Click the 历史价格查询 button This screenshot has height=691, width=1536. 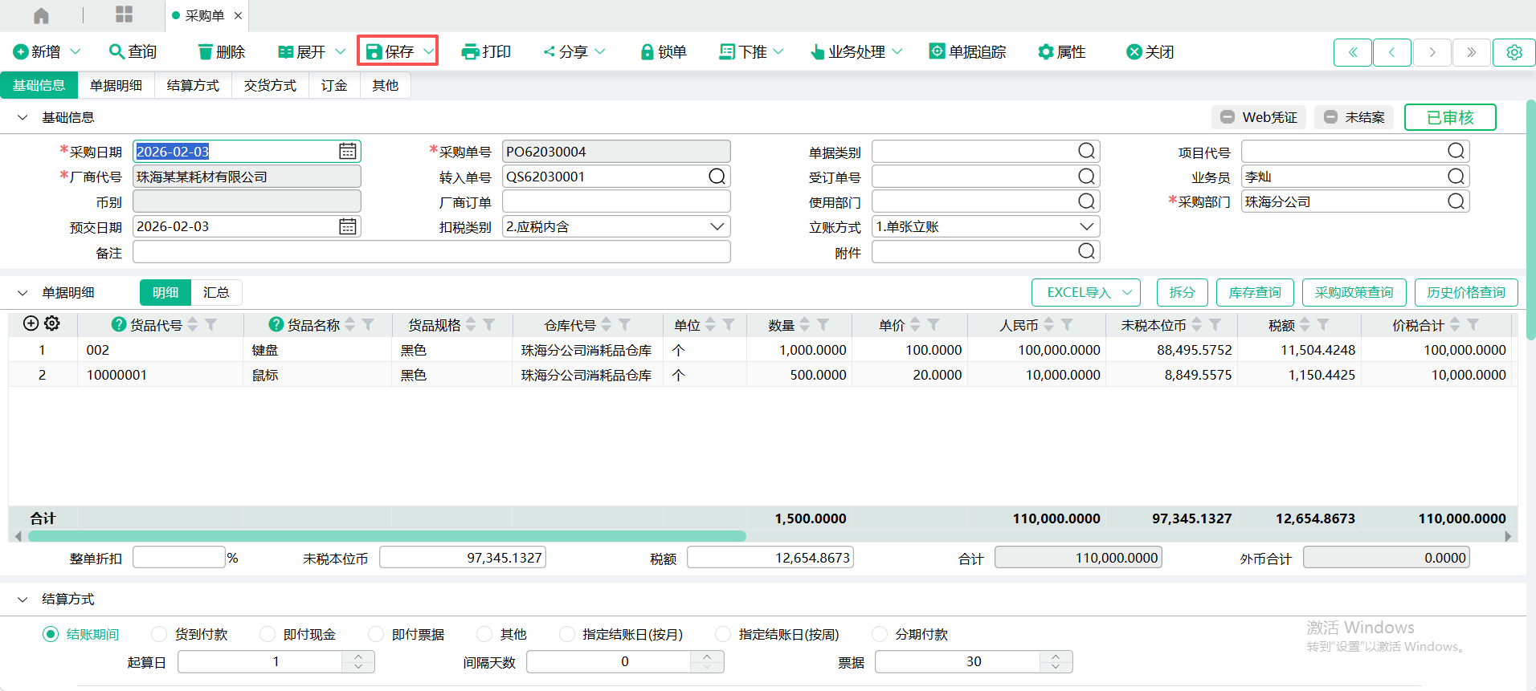click(1465, 293)
